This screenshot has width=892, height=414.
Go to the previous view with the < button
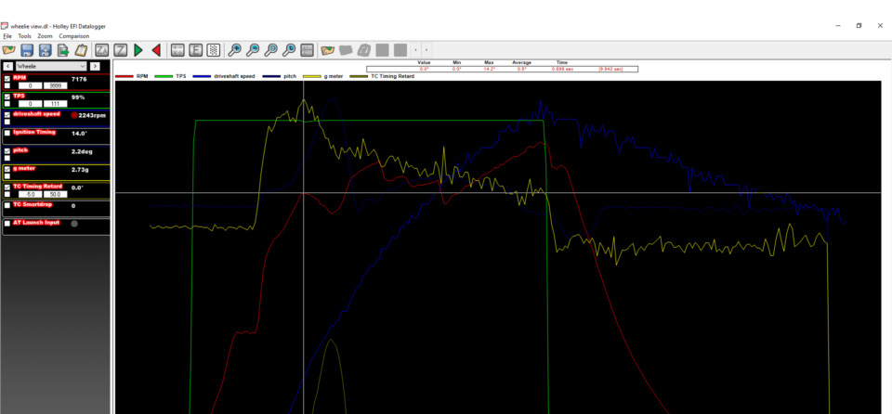(7, 66)
